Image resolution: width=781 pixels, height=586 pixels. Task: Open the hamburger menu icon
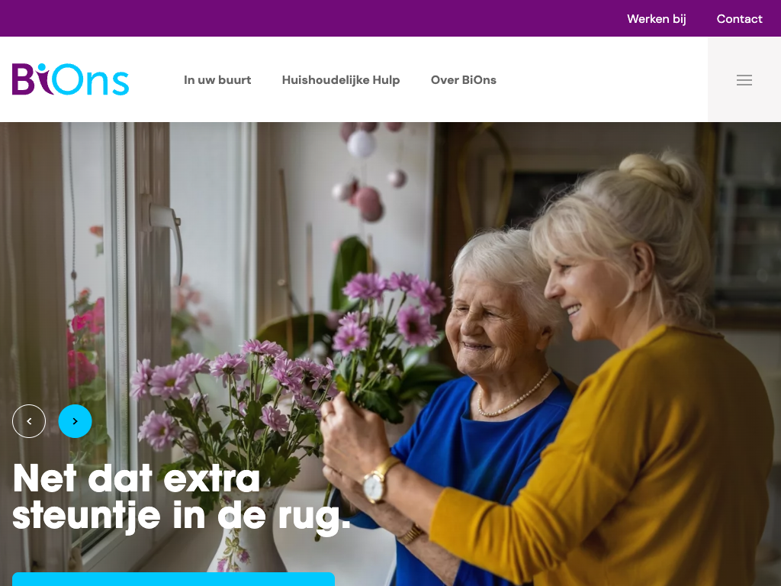(744, 80)
